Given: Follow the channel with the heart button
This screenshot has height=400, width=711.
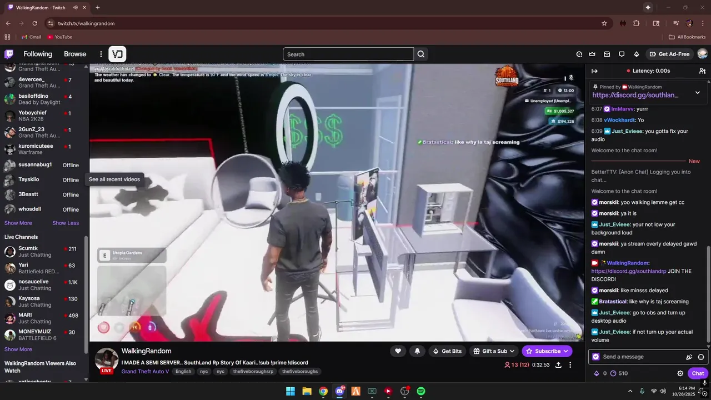Looking at the screenshot, I should [x=398, y=351].
